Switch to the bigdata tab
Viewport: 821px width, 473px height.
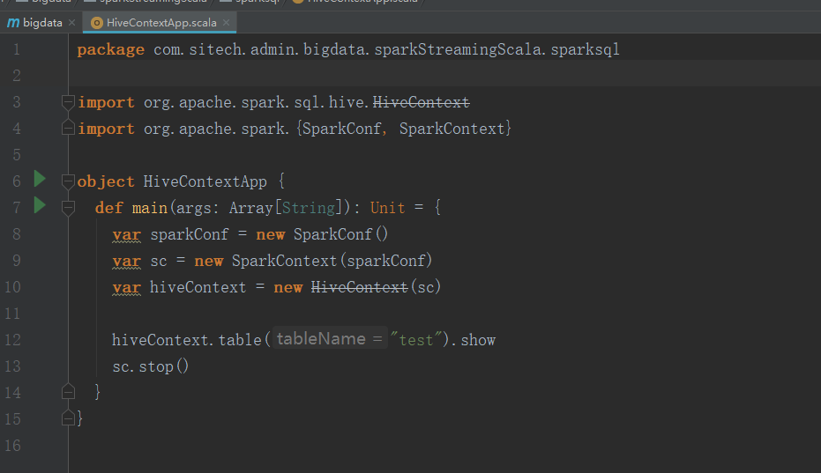point(42,23)
